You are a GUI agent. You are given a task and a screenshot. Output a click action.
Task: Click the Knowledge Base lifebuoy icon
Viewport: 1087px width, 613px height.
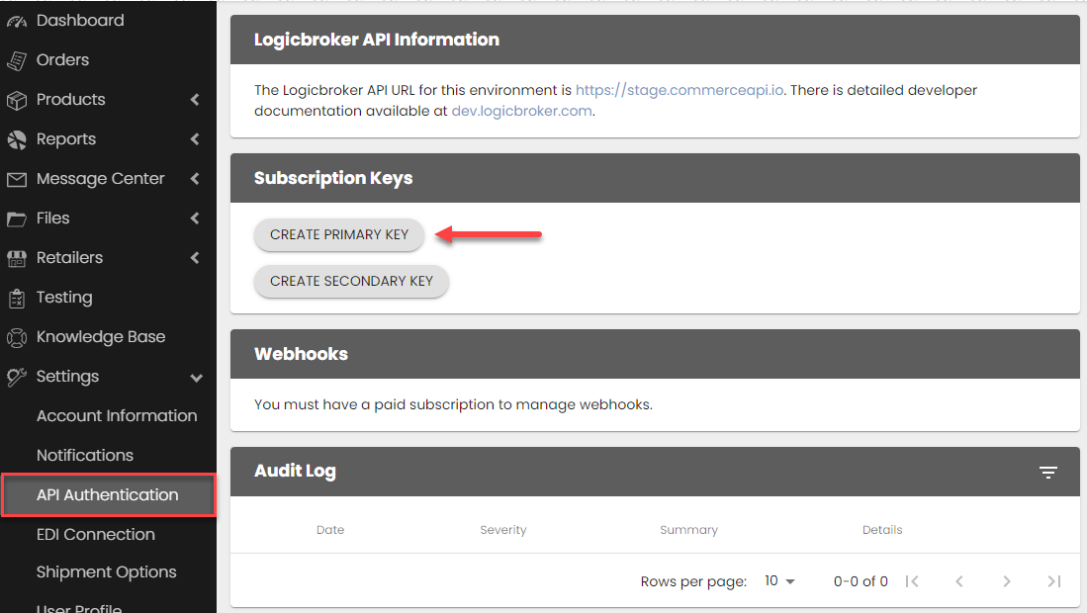pyautogui.click(x=17, y=337)
